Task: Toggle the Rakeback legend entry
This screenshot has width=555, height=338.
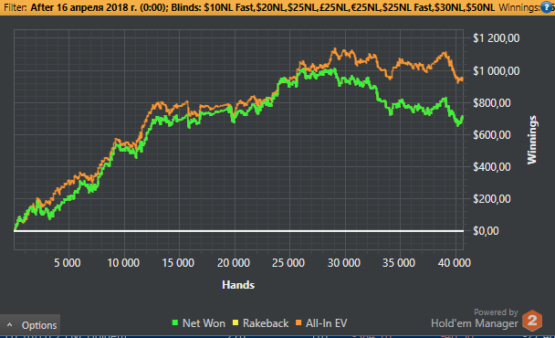Action: click(260, 323)
